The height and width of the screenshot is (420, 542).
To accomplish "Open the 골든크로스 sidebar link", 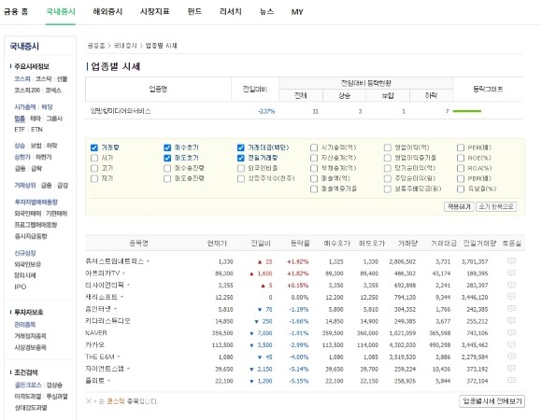I will 28,385.
